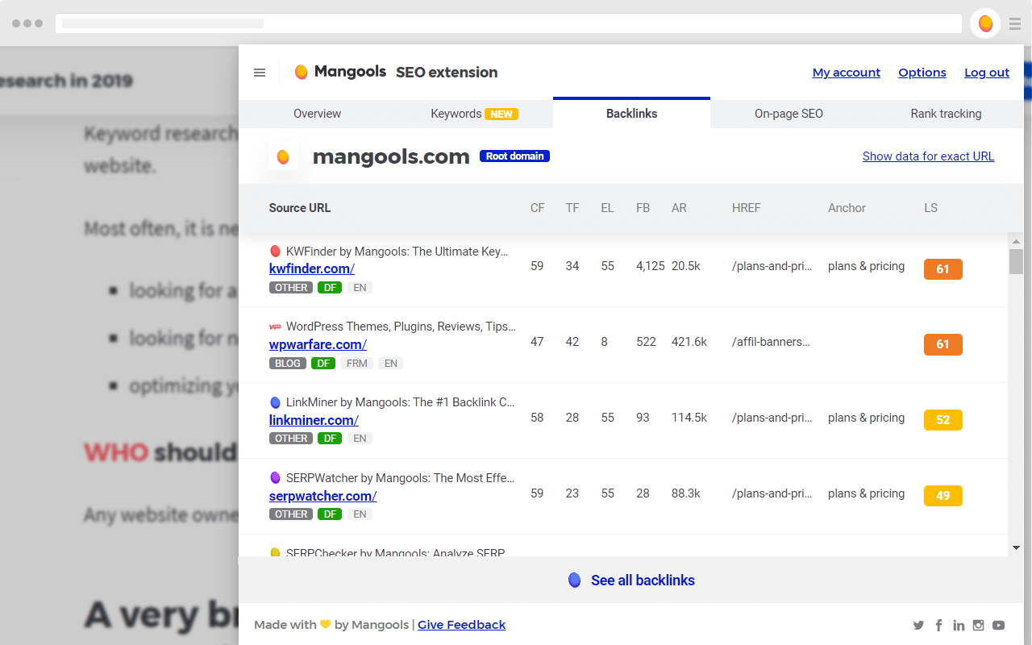Open the extension's hamburger menu
This screenshot has height=645, width=1032.
(x=260, y=73)
